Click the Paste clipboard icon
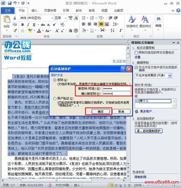The height and width of the screenshot is (188, 181). [x=7, y=19]
